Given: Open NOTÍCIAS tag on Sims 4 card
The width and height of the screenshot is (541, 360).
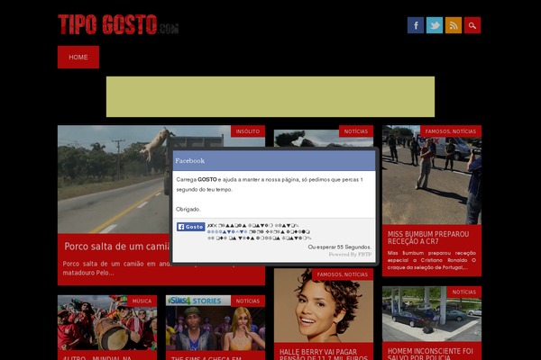Looking at the screenshot, I should point(248,301).
